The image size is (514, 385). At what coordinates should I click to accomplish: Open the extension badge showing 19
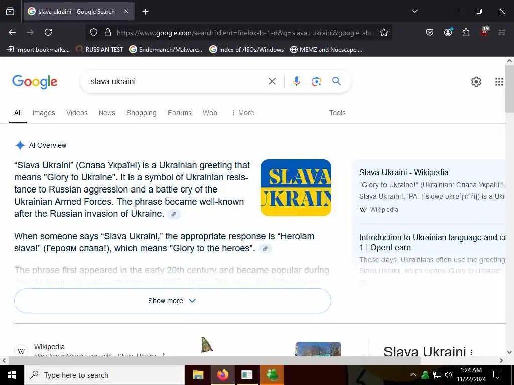pyautogui.click(x=484, y=32)
